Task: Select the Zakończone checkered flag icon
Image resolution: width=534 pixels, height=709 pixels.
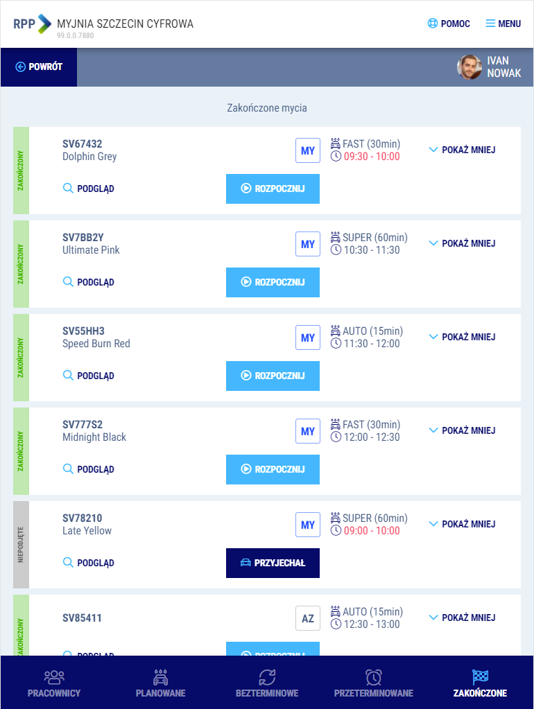Action: [480, 677]
